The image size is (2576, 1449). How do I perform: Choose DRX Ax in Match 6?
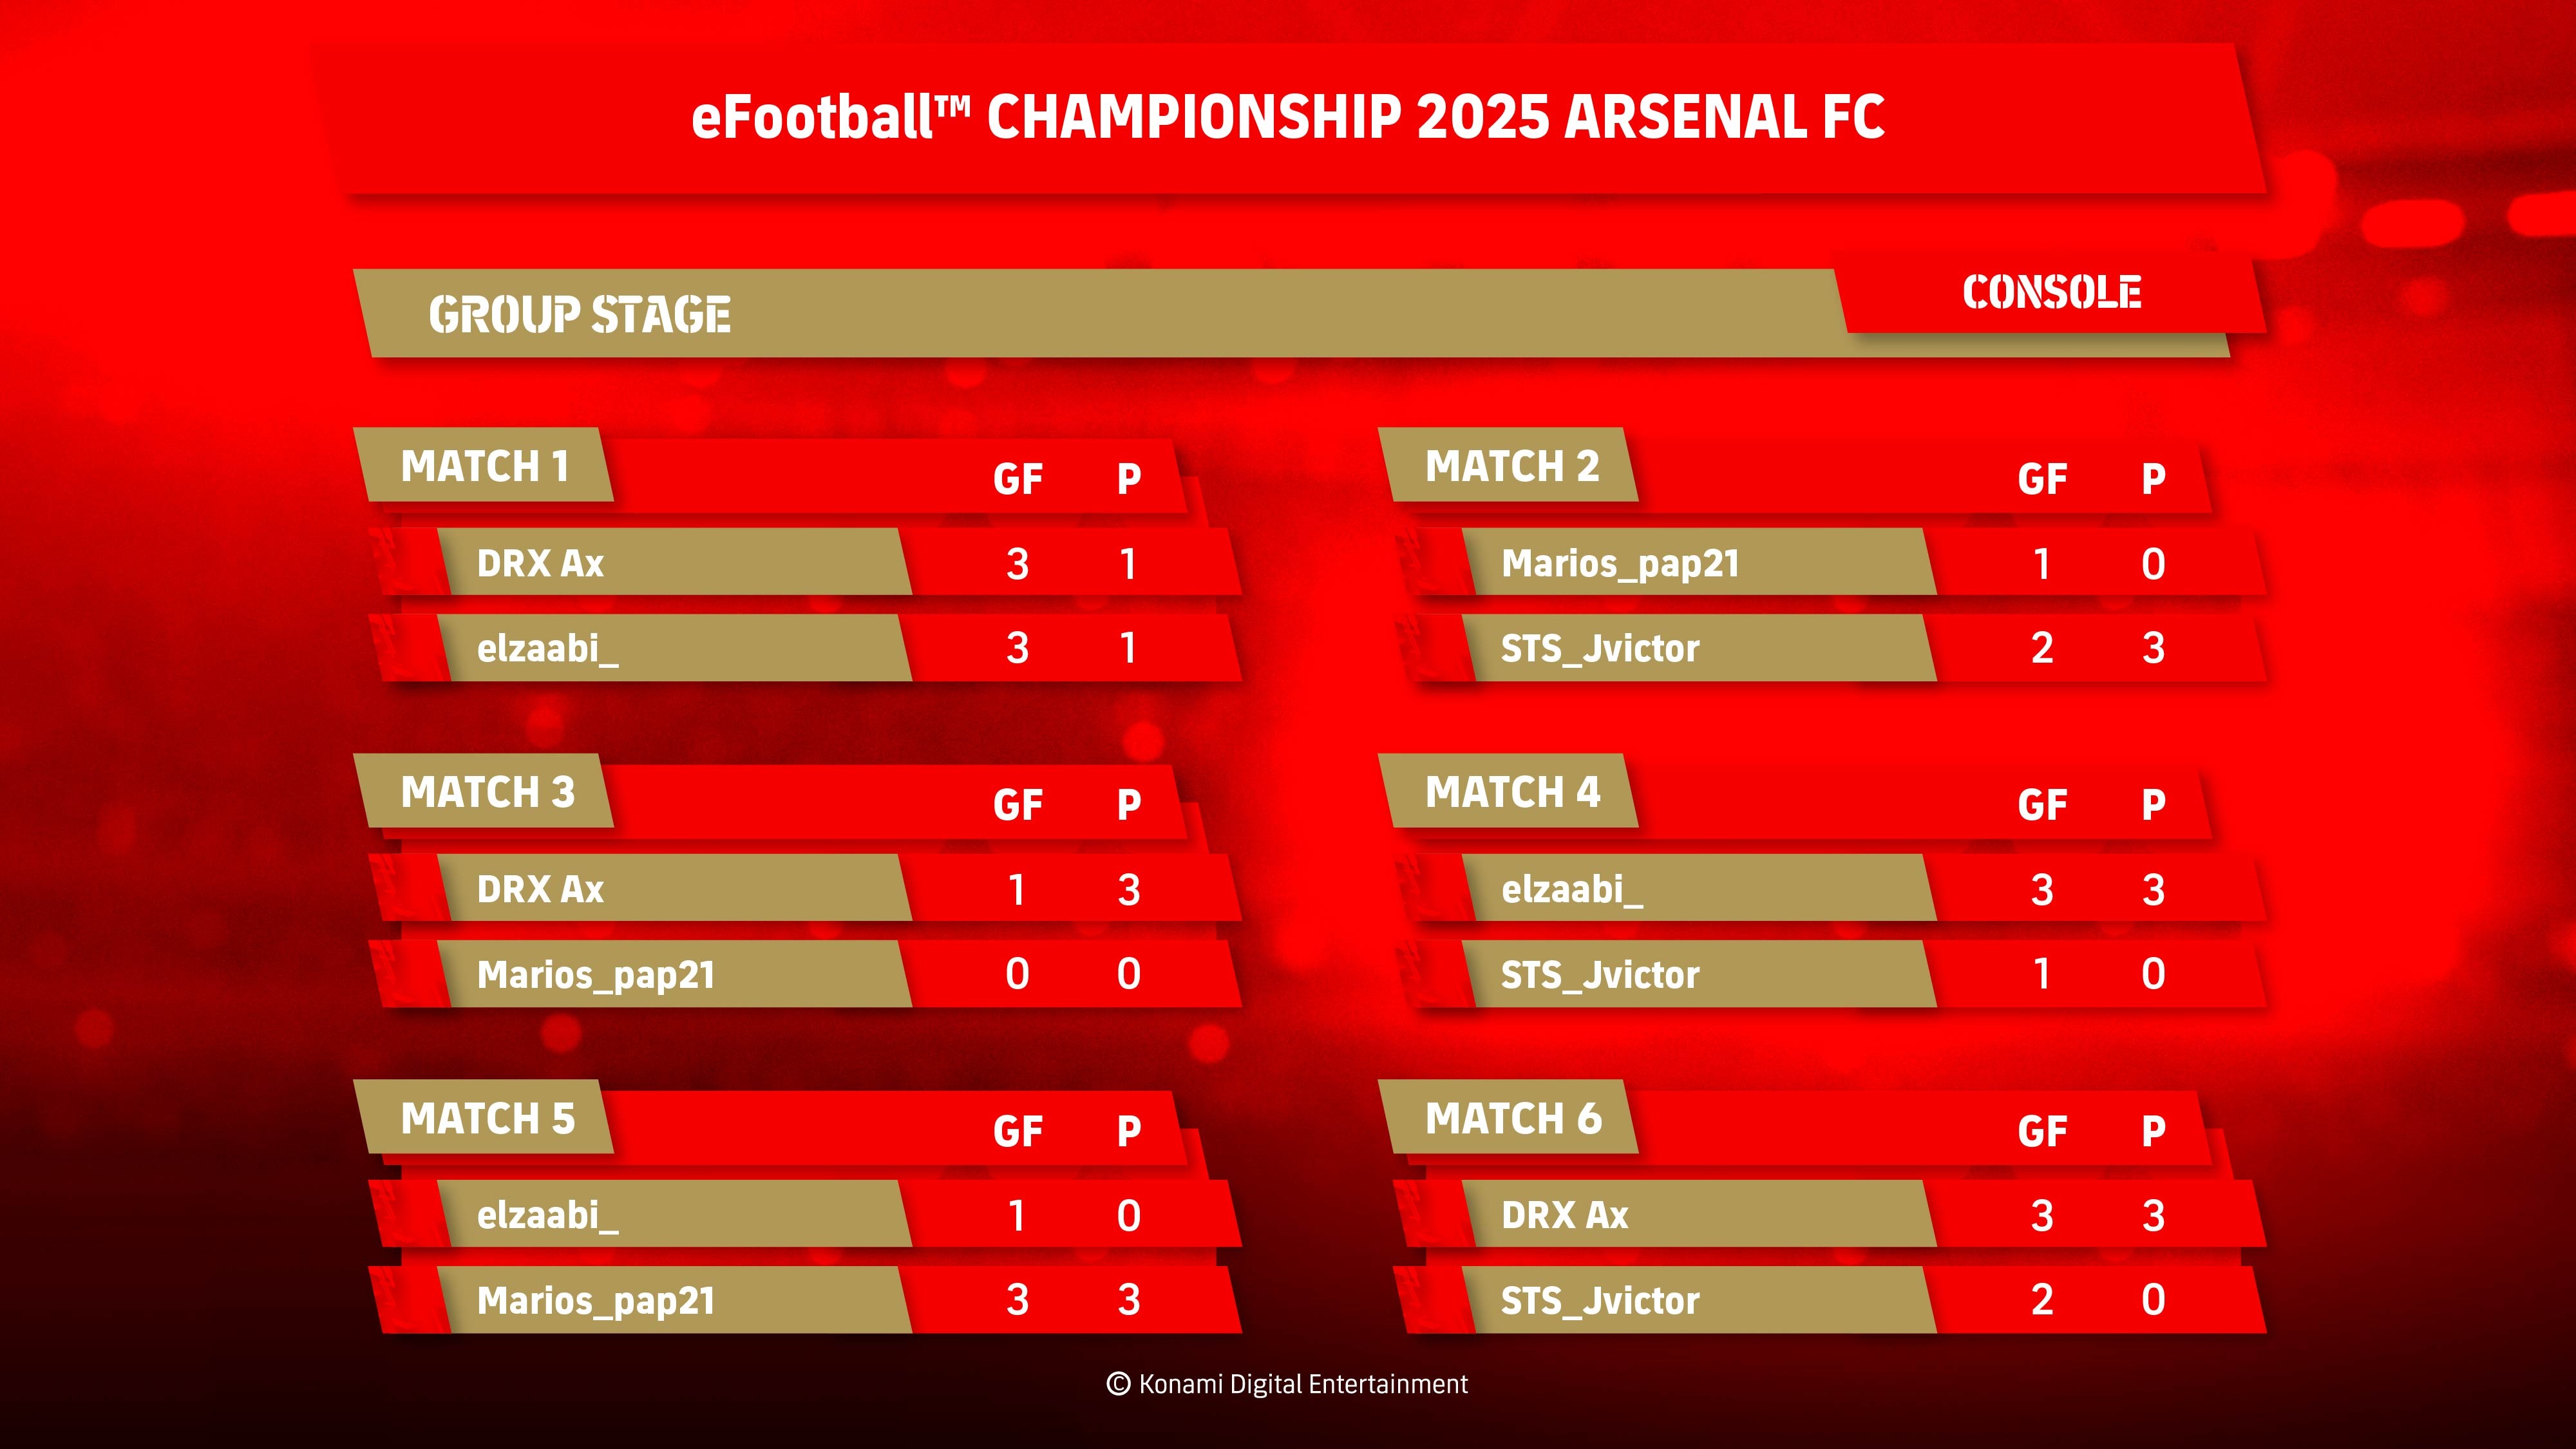coord(1565,1215)
